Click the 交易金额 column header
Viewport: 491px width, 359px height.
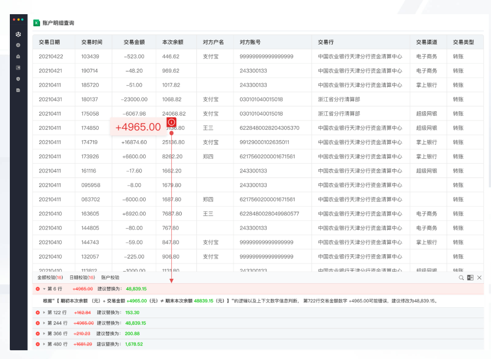pos(134,43)
